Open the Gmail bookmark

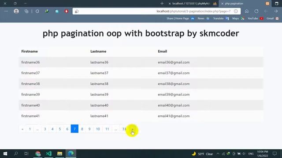[x=272, y=18]
